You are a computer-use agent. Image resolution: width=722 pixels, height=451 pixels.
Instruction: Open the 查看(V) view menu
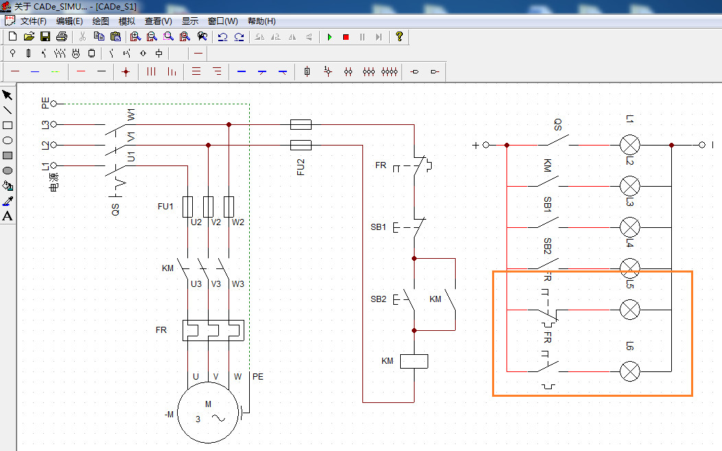[x=156, y=21]
